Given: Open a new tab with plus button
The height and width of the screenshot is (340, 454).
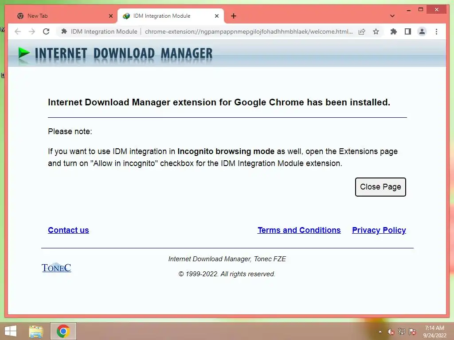Looking at the screenshot, I should 234,16.
